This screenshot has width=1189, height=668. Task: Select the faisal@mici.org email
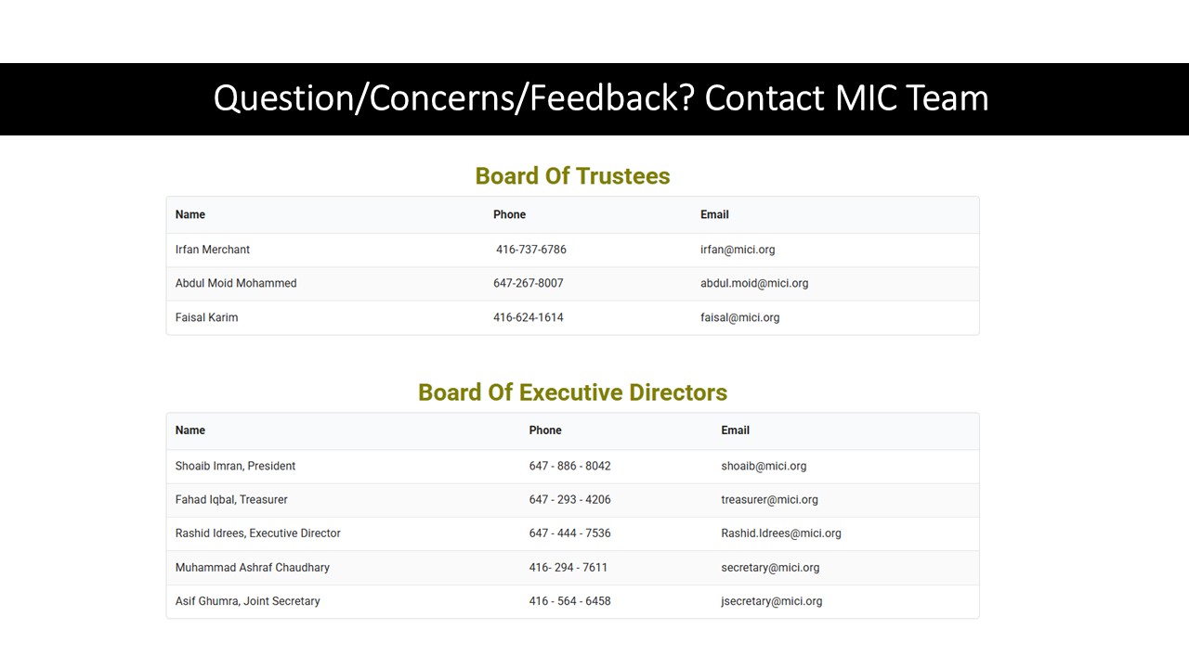coord(740,317)
